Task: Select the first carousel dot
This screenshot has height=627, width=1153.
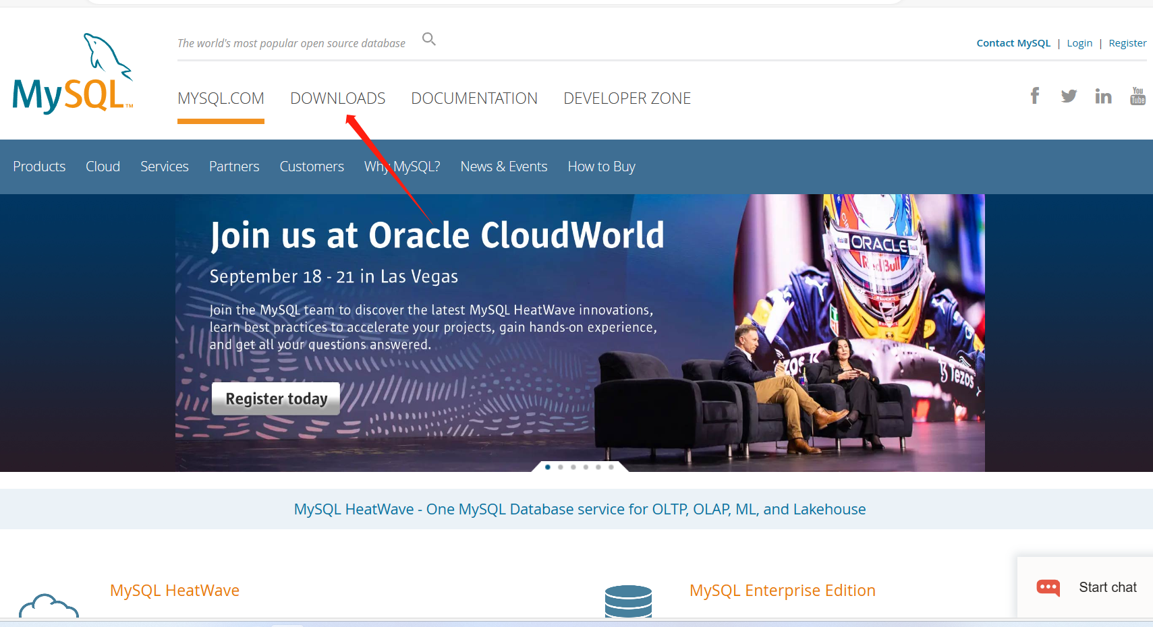Action: [548, 467]
